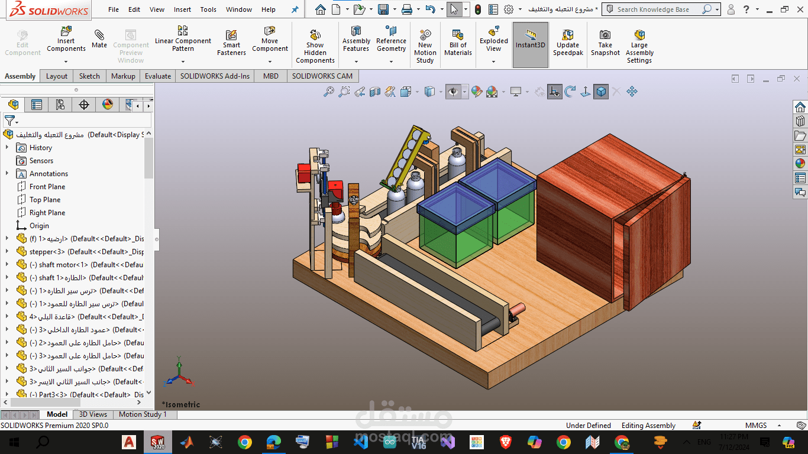
Task: Click the Front Plane tree item
Action: tap(47, 187)
